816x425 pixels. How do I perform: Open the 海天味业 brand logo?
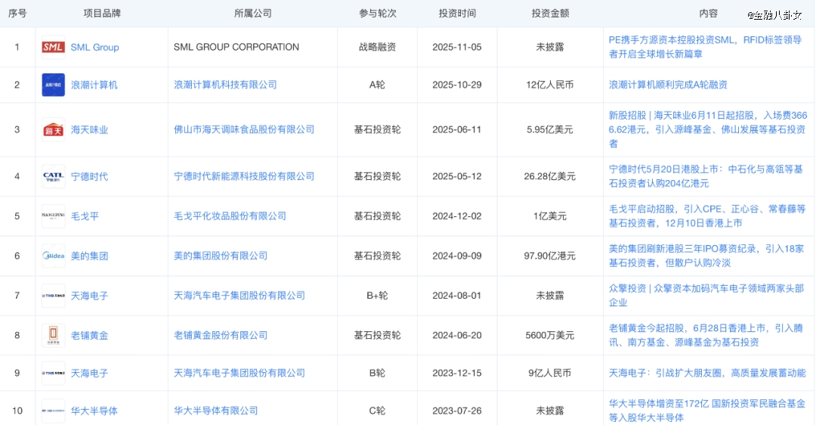[x=53, y=130]
